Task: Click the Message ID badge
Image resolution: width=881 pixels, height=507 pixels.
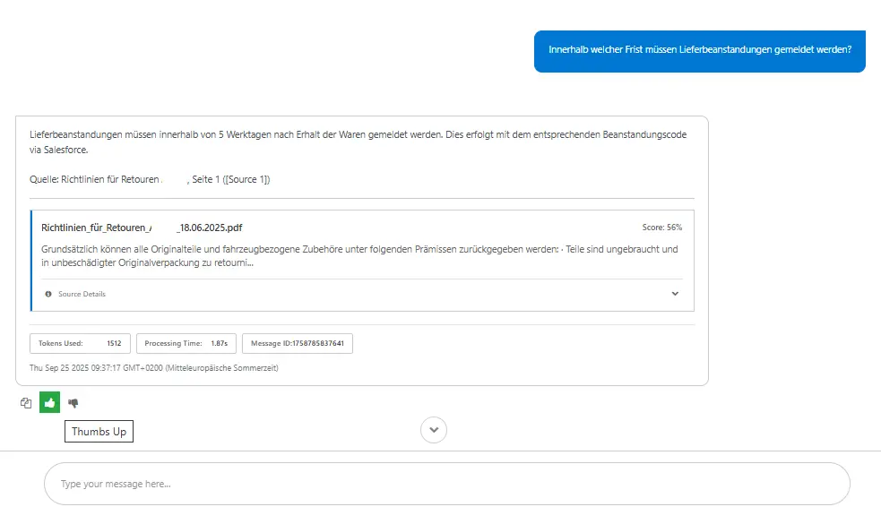Action: click(x=297, y=343)
